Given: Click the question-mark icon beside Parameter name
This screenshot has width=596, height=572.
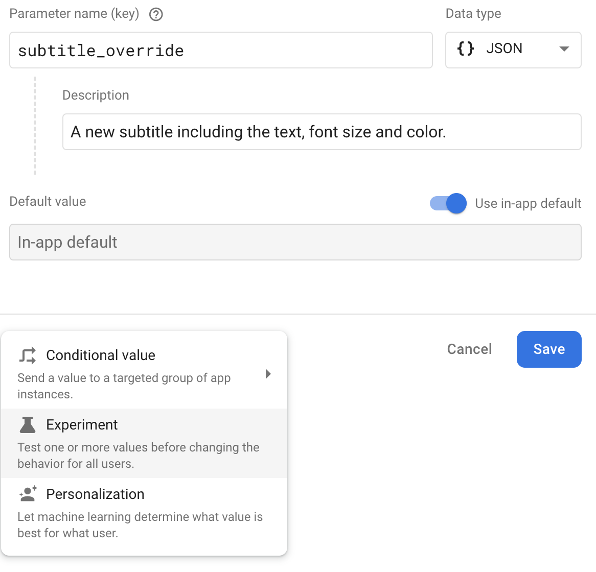Looking at the screenshot, I should click(155, 14).
